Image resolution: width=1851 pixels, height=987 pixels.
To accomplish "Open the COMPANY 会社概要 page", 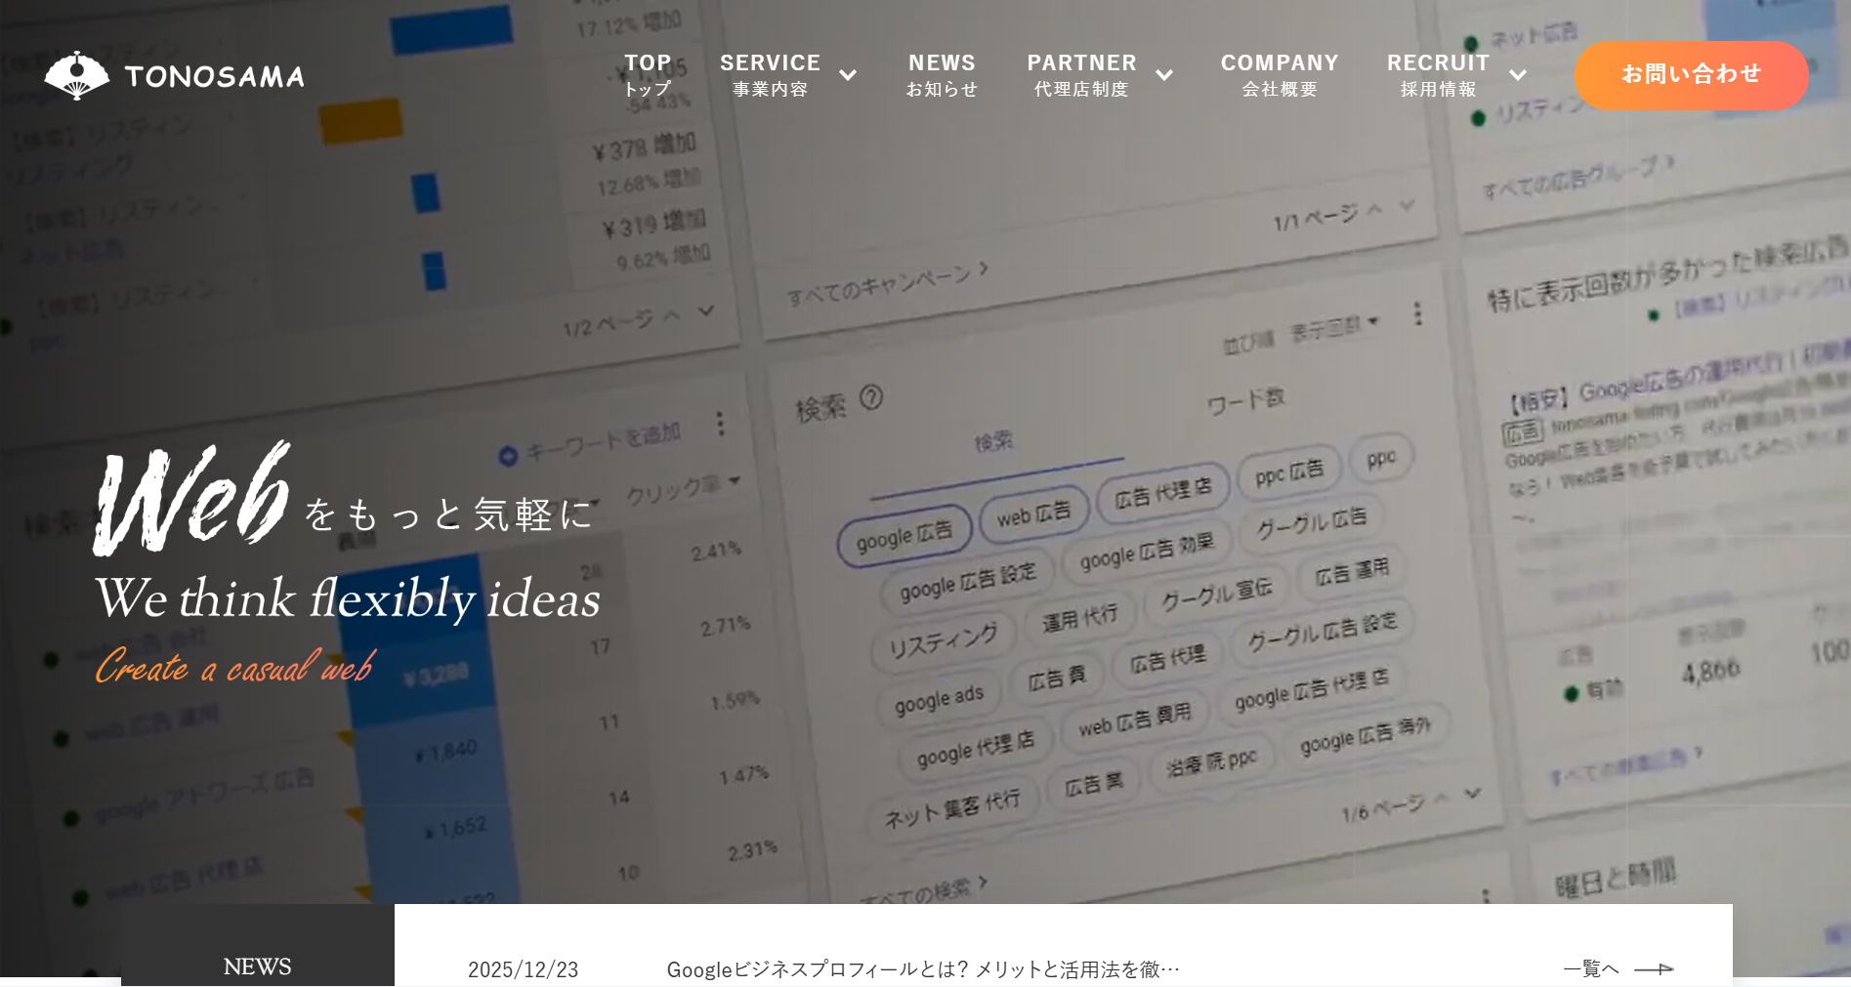I will [x=1280, y=74].
